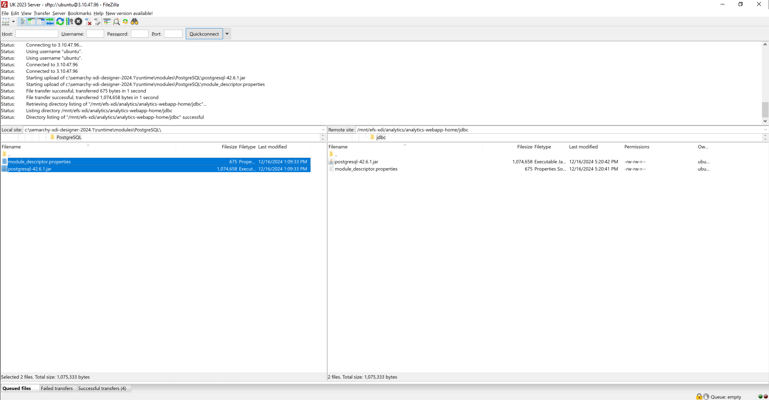Toggle local directory tree display
The height and width of the screenshot is (400, 769).
(x=32, y=22)
